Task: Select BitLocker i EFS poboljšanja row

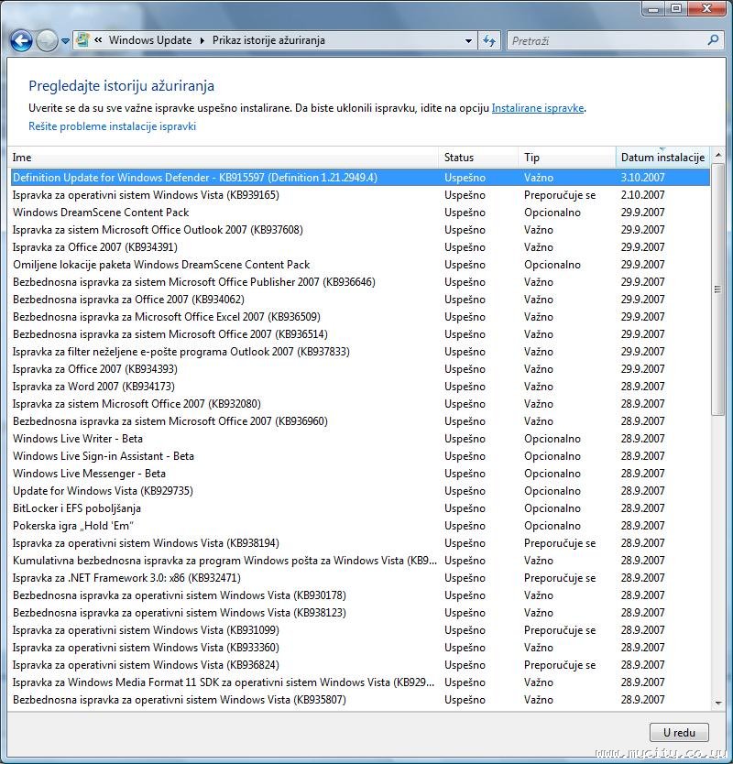Action: point(360,508)
